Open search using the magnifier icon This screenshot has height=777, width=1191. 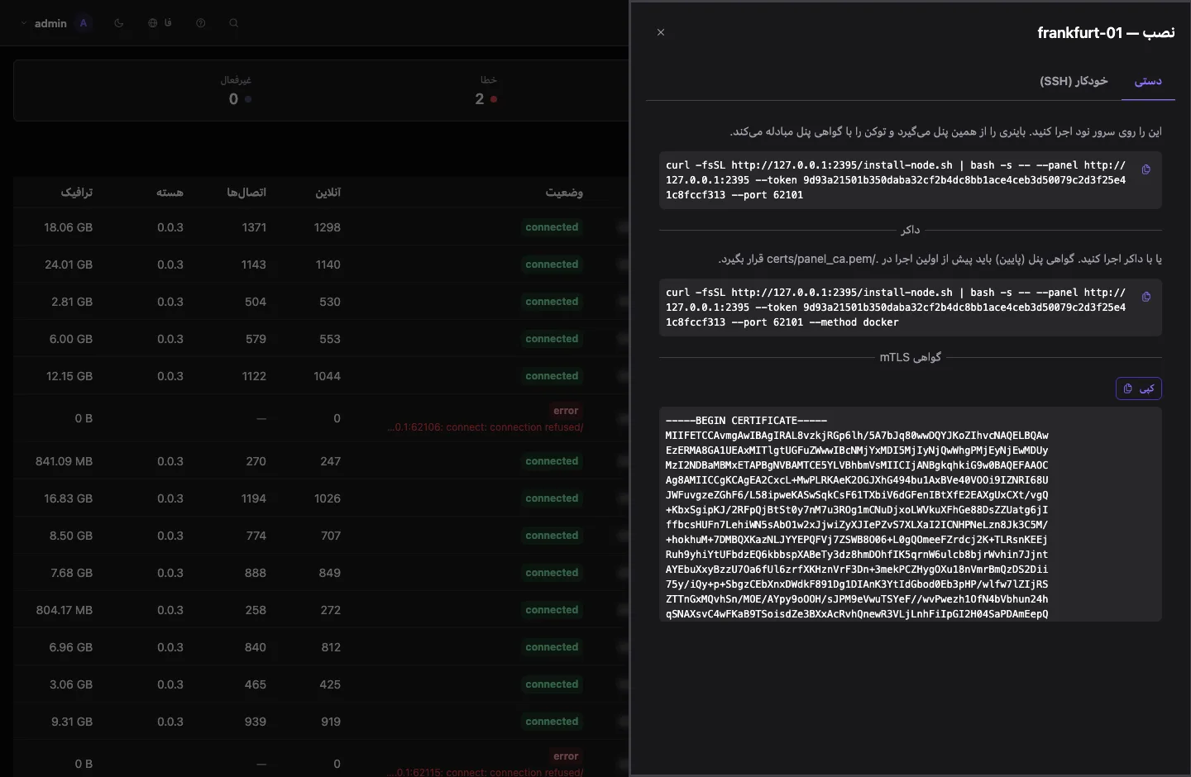[234, 23]
